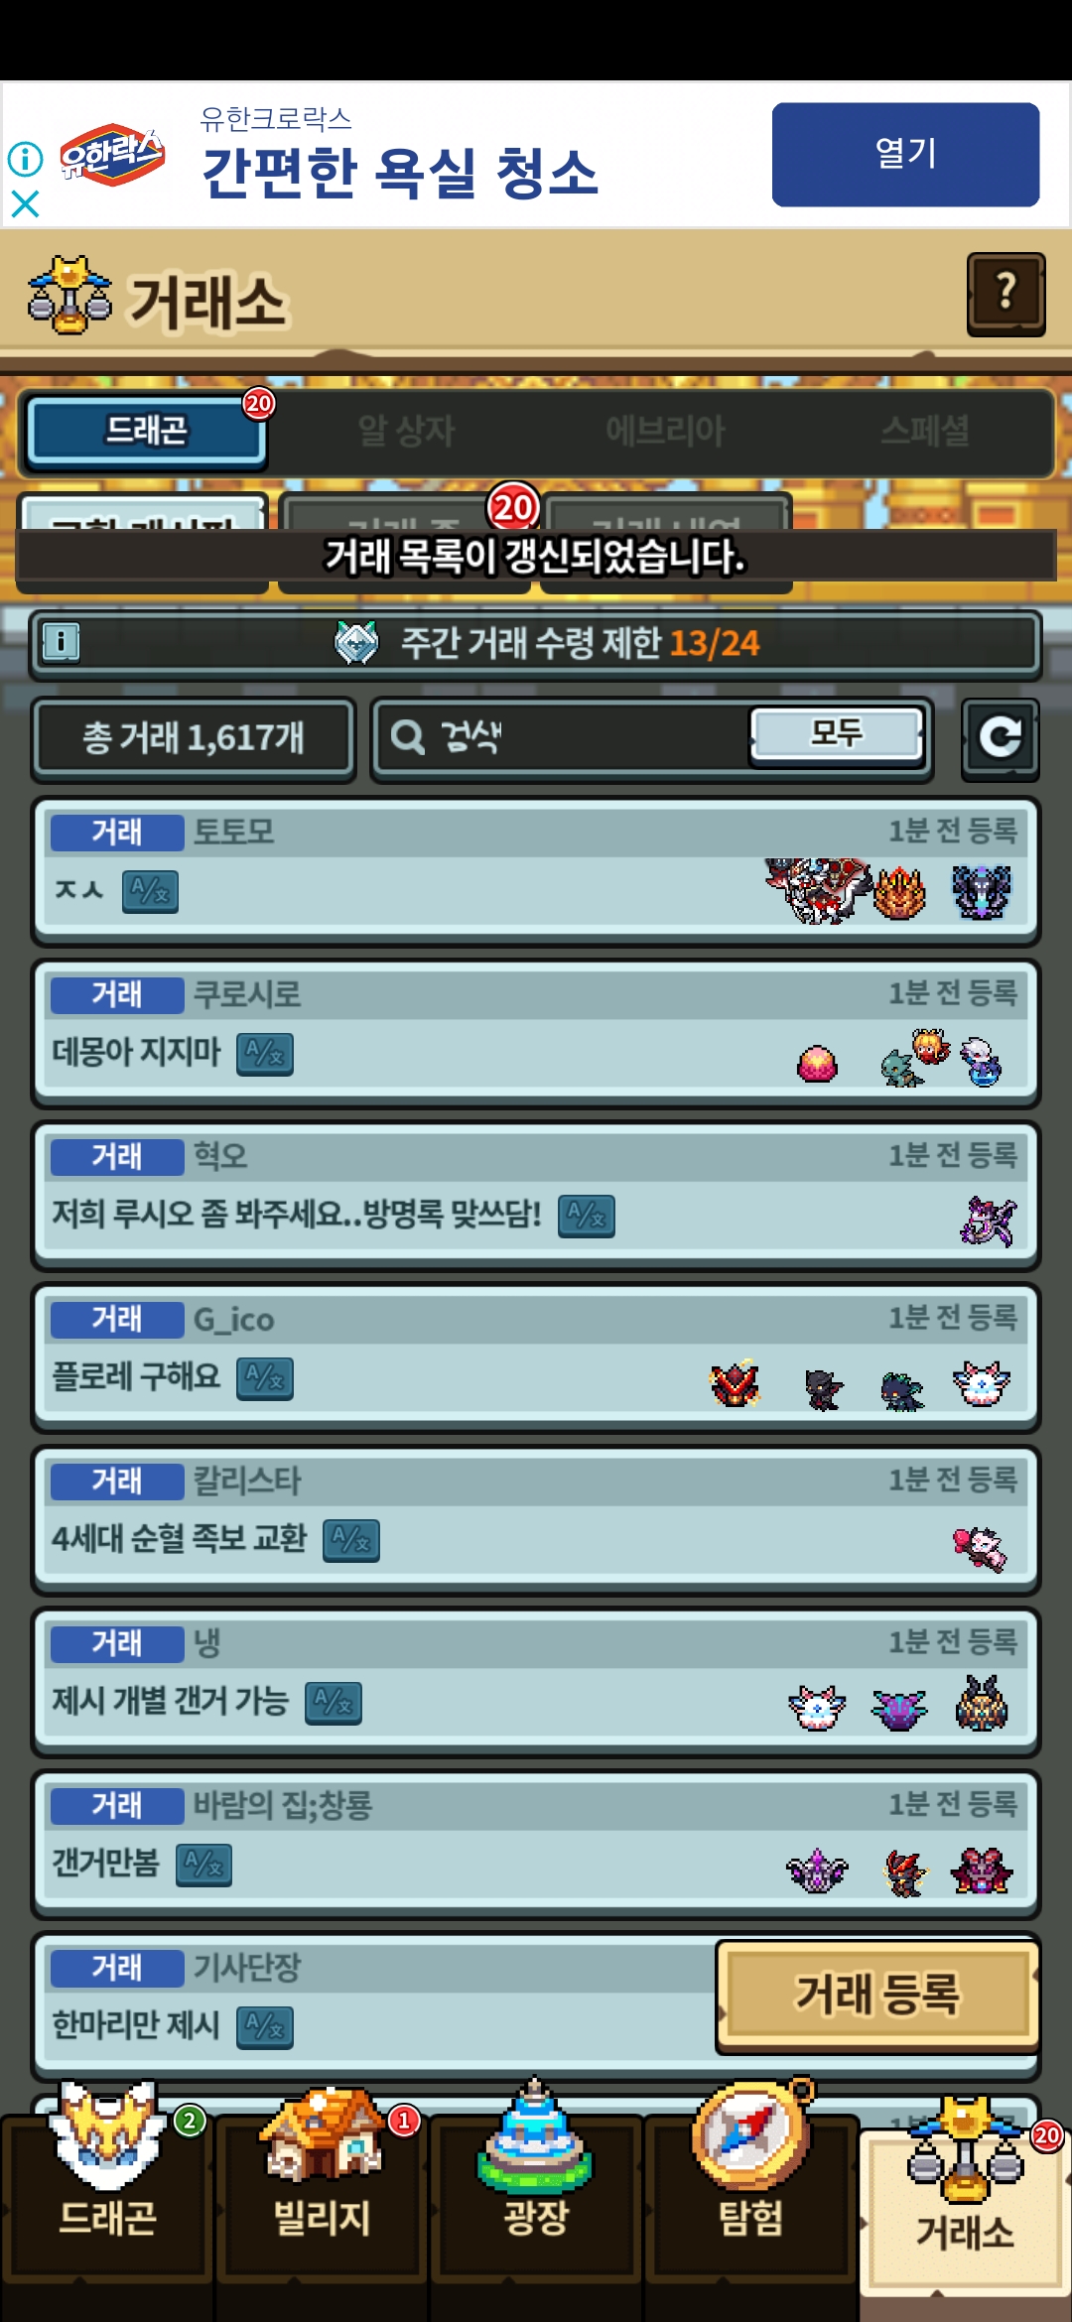
Task: Open the ad with 열기 button
Action: (905, 154)
